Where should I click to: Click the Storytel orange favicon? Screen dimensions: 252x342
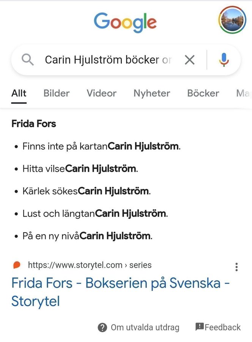tap(16, 265)
